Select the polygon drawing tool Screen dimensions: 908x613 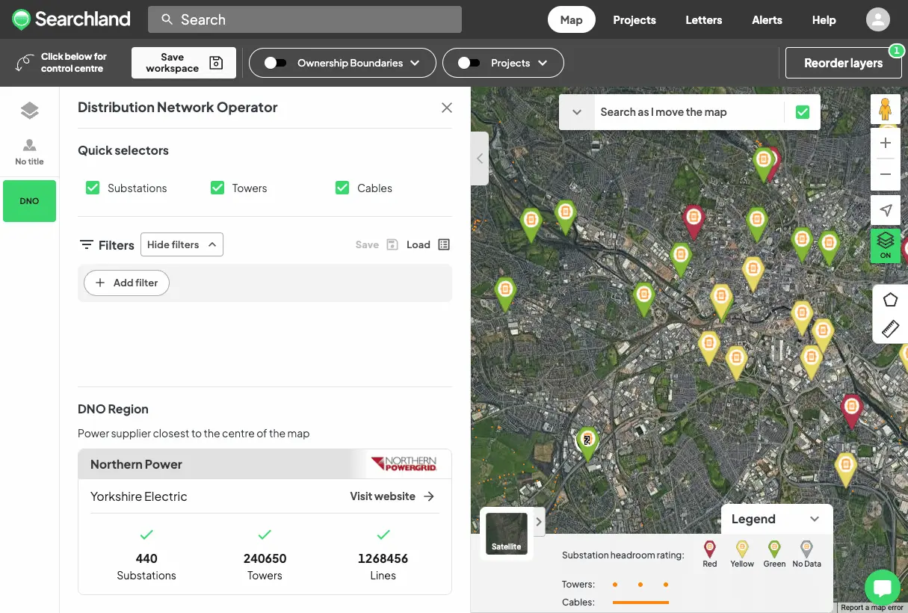890,298
